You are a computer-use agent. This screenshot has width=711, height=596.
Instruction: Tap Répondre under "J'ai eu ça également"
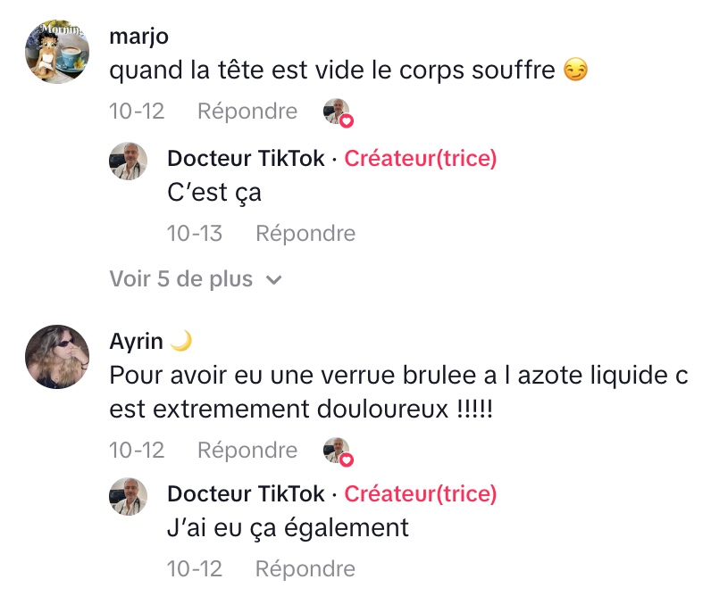coord(305,568)
